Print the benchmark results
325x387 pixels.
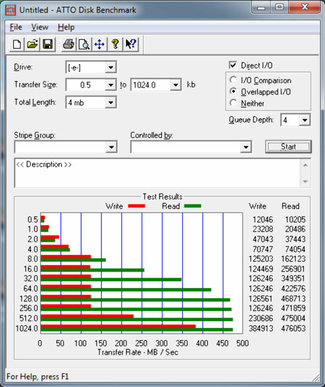[x=69, y=44]
